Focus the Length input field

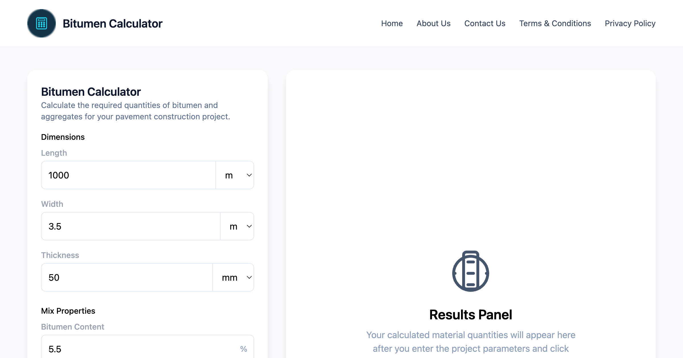pyautogui.click(x=128, y=175)
